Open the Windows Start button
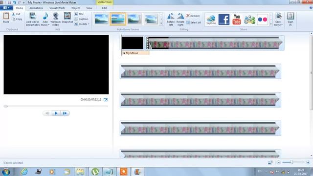 pos(6,172)
